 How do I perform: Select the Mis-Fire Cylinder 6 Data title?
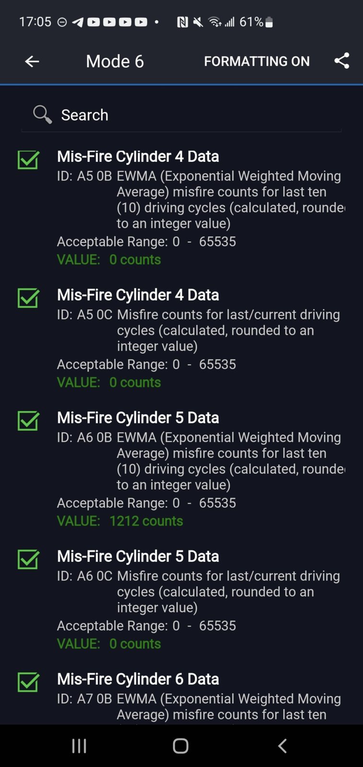(x=138, y=679)
